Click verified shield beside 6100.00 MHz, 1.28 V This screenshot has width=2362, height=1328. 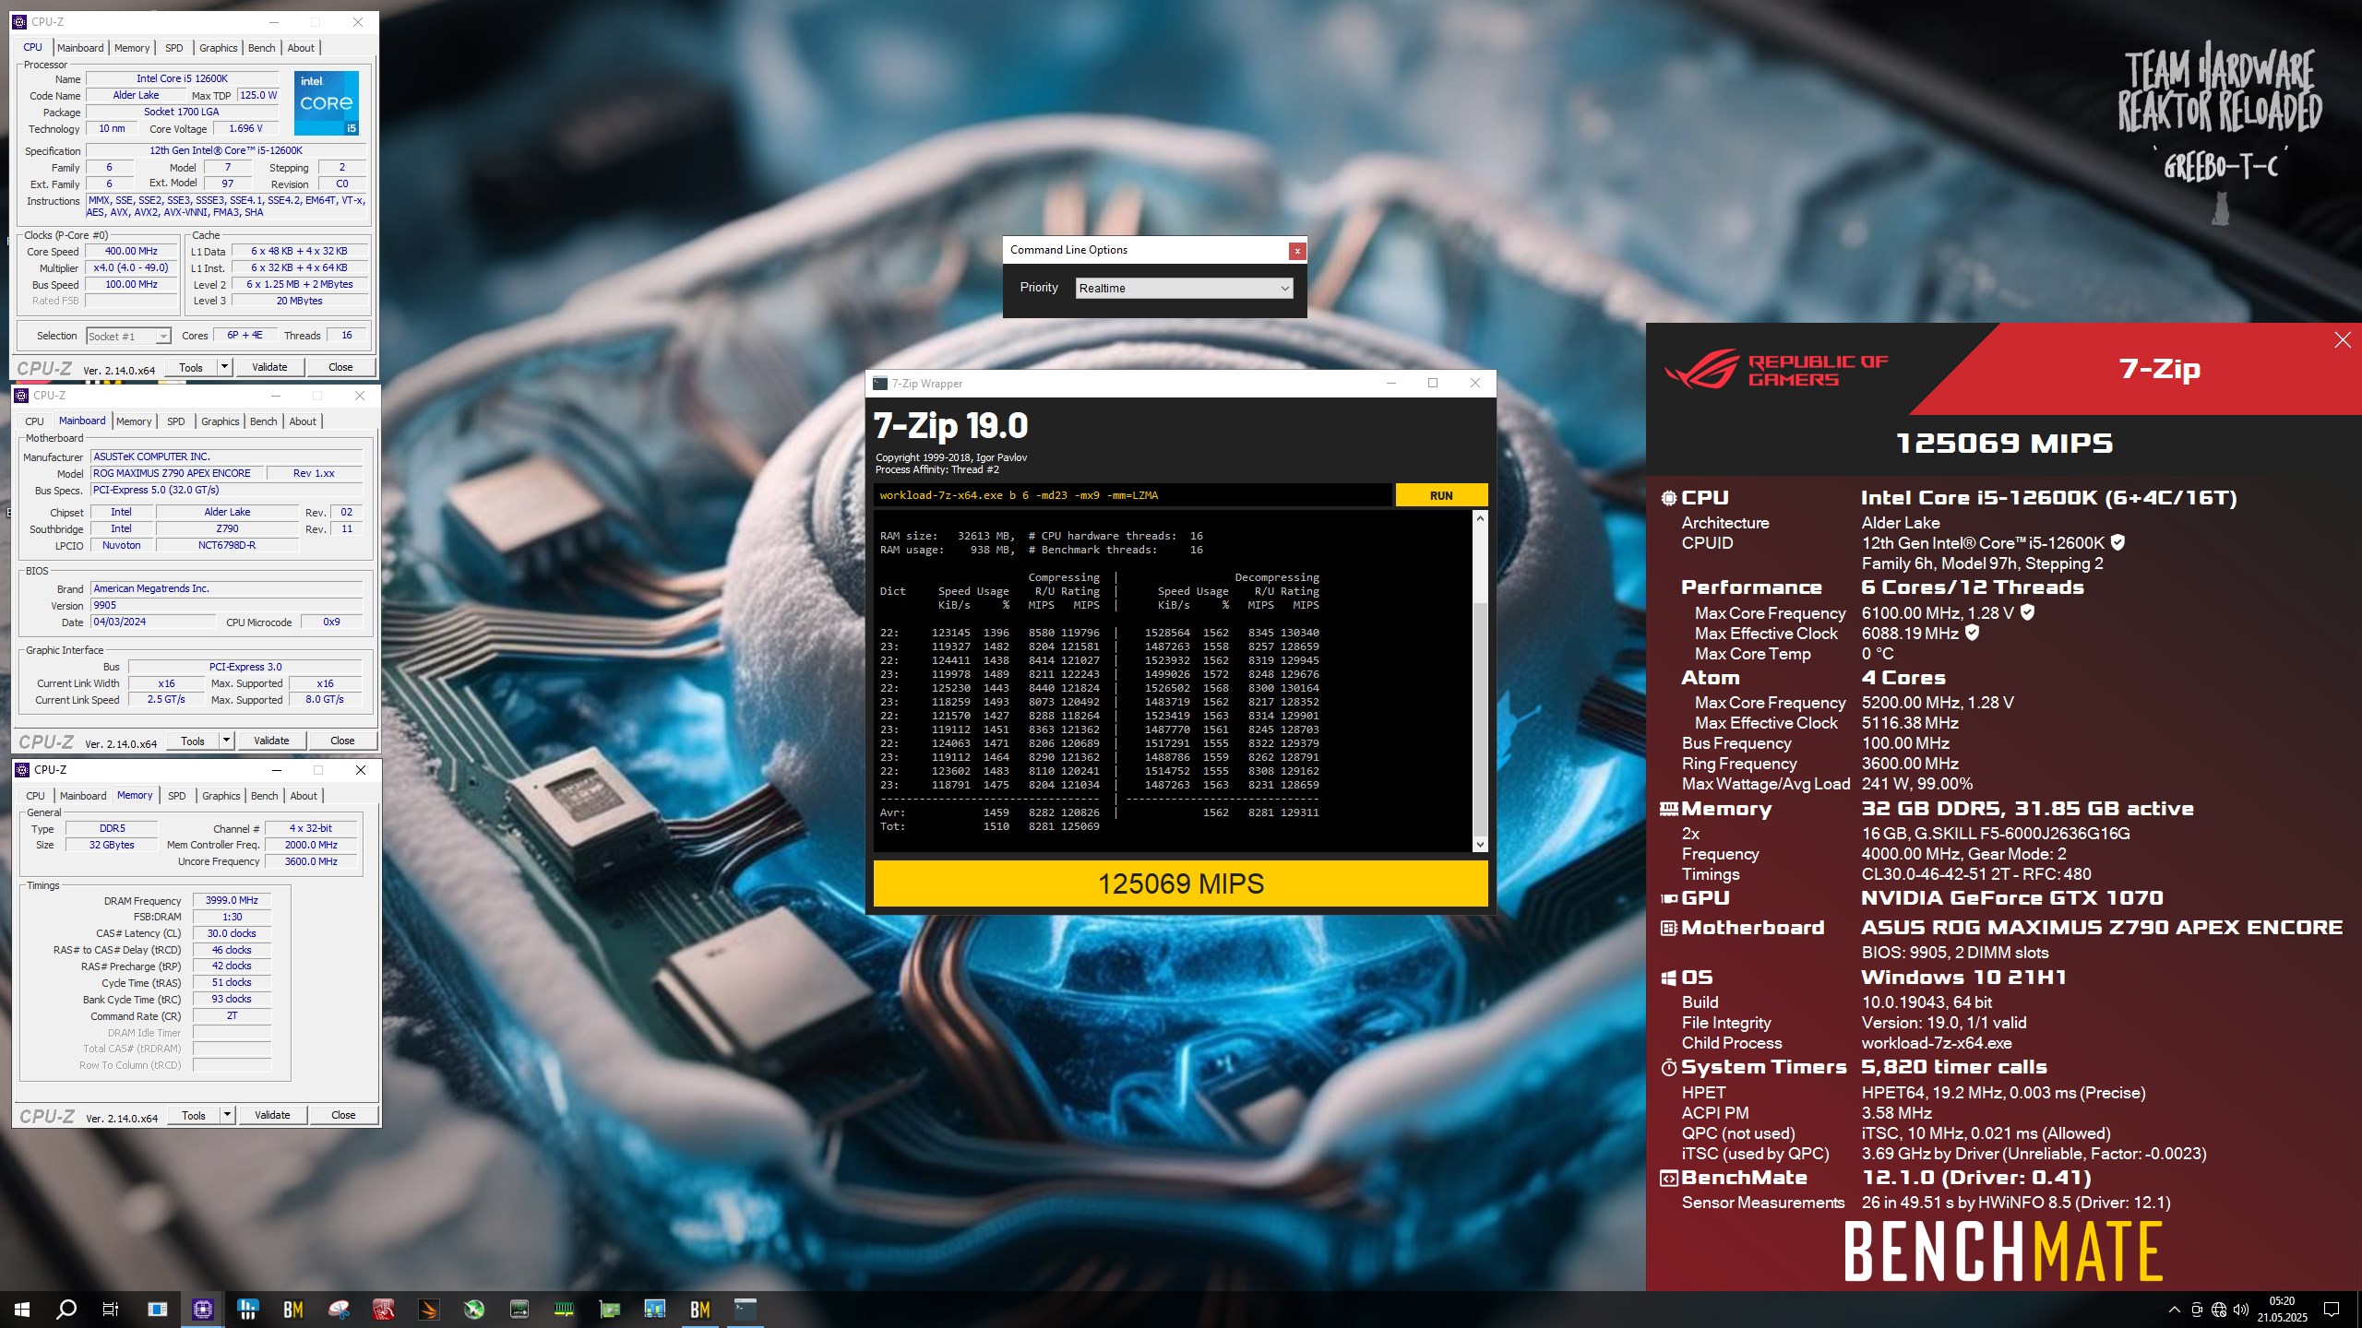(2027, 612)
